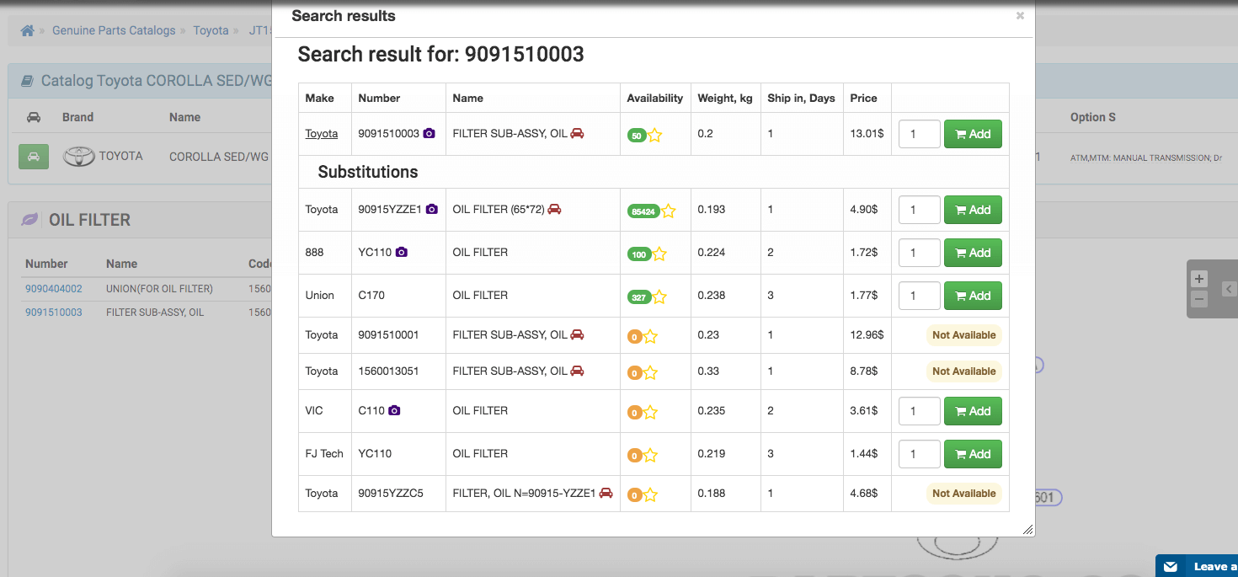The width and height of the screenshot is (1238, 577).
Task: Click quantity field for 9091510003
Action: point(920,134)
